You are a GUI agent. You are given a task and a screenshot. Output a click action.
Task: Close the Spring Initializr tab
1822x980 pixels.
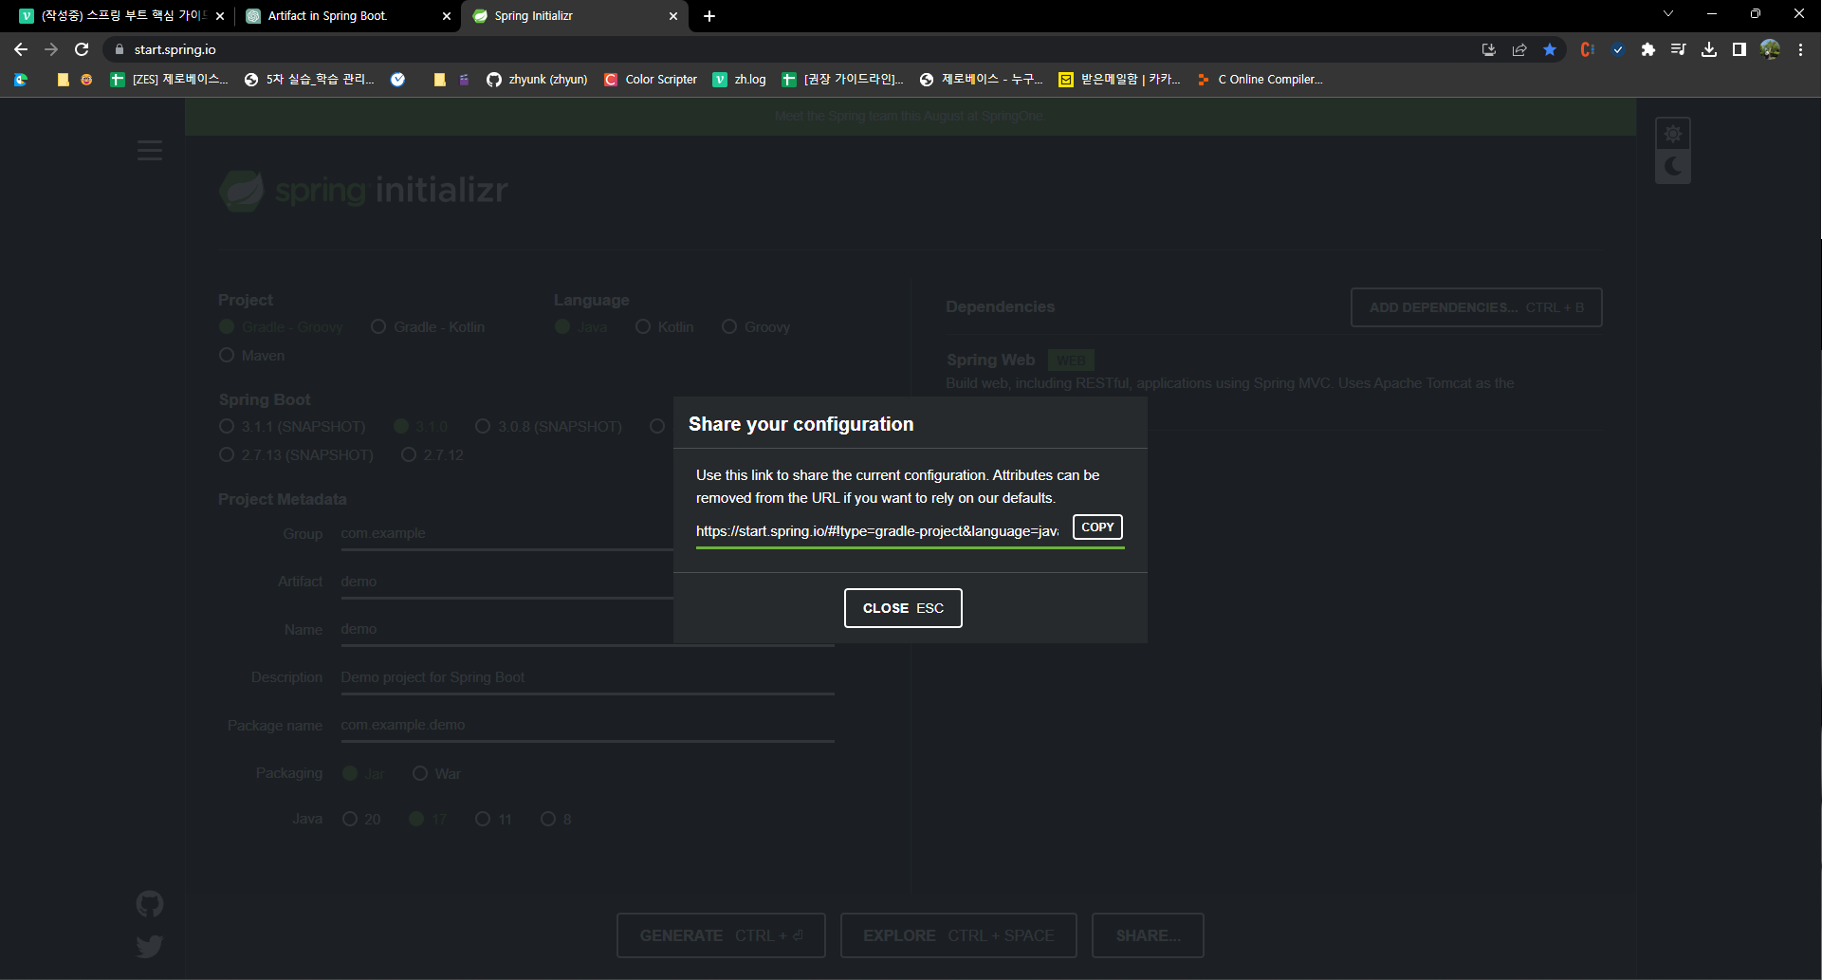(673, 16)
